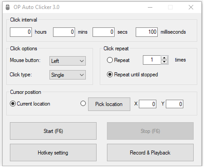The image size is (204, 168).
Task: Click the 'mins' label
Action: (x=83, y=32)
